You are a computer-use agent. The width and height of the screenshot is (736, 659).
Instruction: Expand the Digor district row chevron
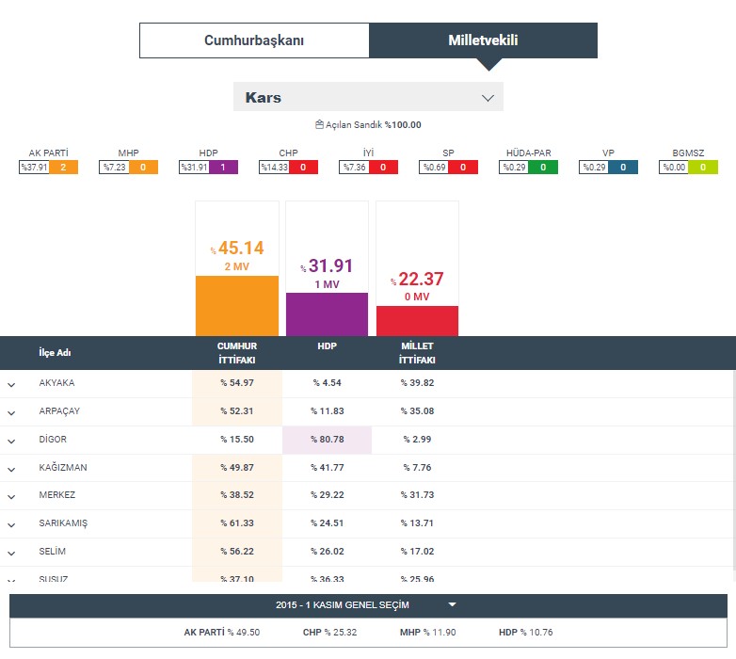[x=12, y=440]
